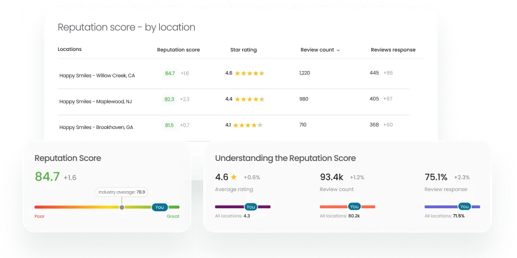Viewport: 517px width, 258px height.
Task: Click the You marker on the reputation score bar
Action: (x=159, y=207)
